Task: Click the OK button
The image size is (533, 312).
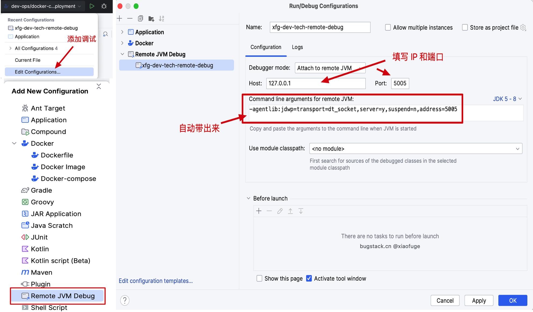Action: coord(513,300)
